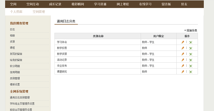Edit the 作业发布 category with pencil icon

click(183, 66)
